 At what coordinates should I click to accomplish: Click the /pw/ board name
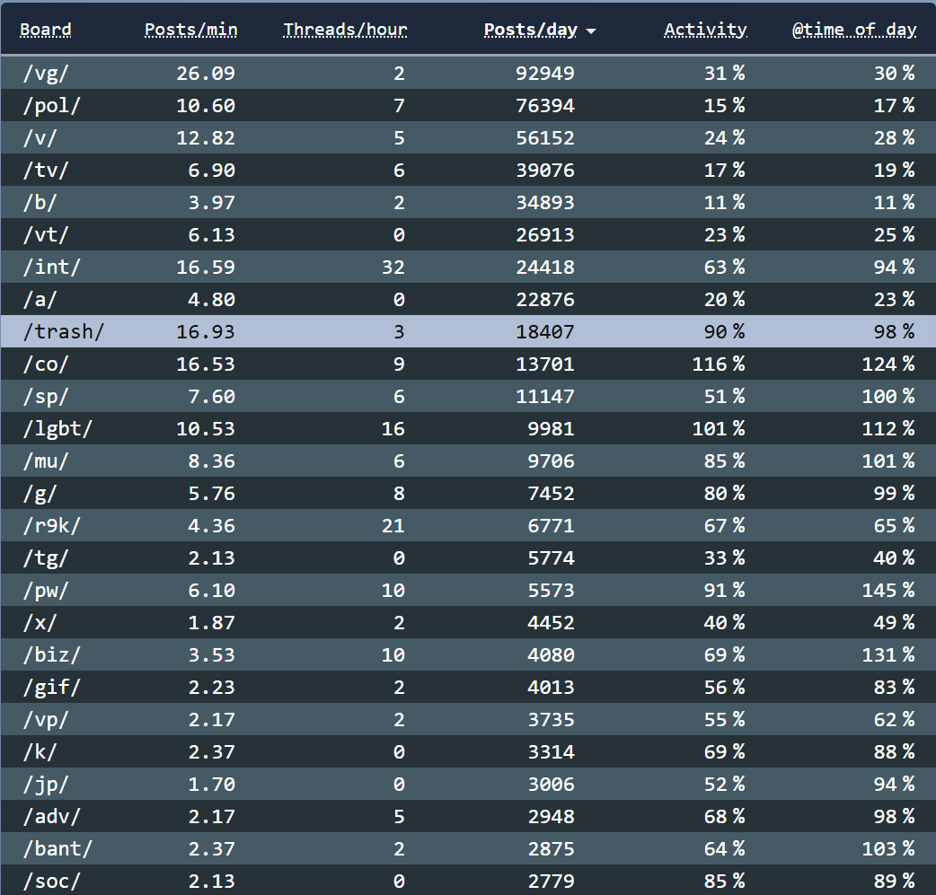(46, 590)
